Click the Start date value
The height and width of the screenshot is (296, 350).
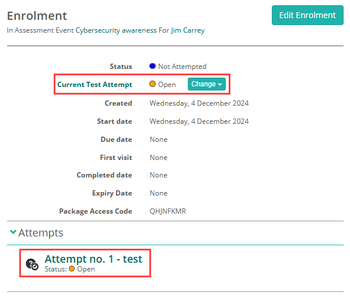199,121
